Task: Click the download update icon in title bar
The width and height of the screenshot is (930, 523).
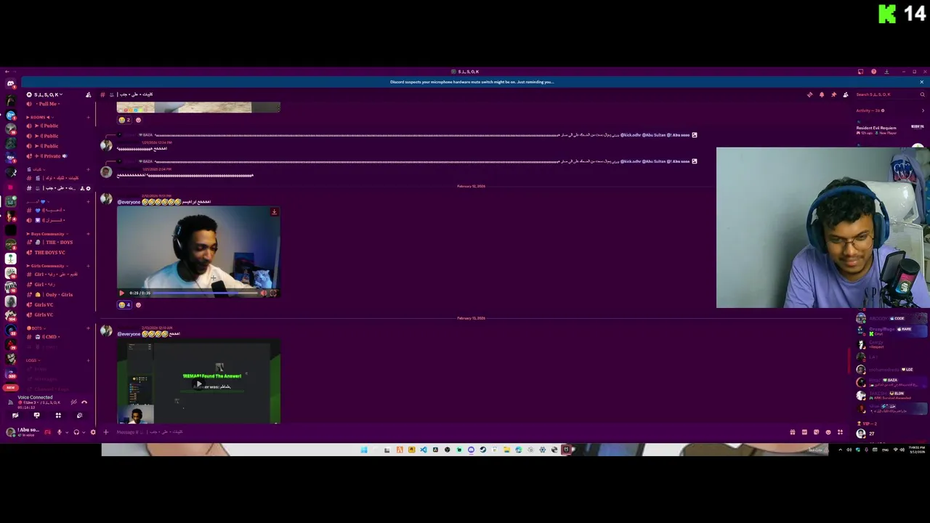Action: coord(886,71)
